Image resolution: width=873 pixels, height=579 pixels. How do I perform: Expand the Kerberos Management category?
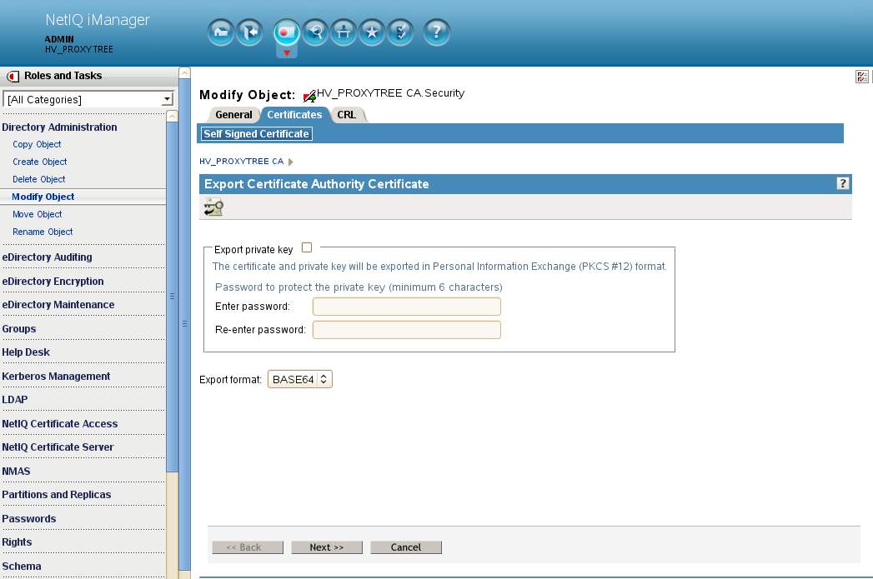pyautogui.click(x=56, y=376)
